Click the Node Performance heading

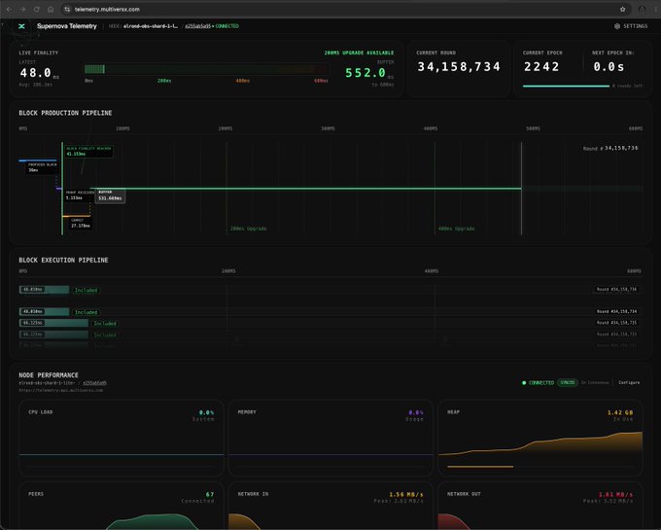click(x=49, y=375)
